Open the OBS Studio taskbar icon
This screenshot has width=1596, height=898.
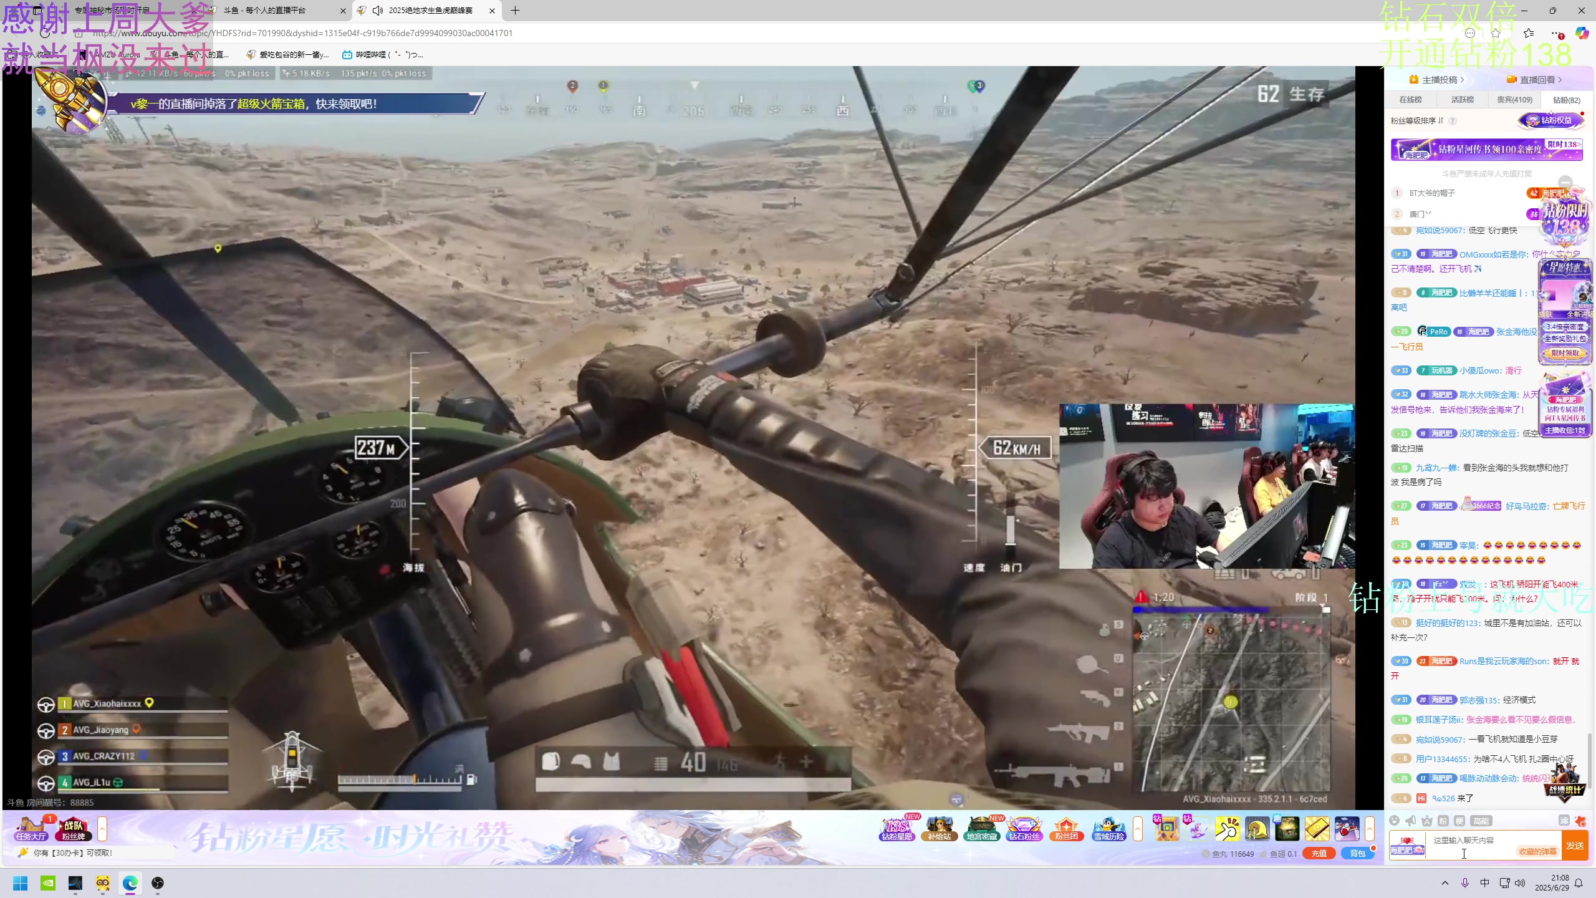158,883
